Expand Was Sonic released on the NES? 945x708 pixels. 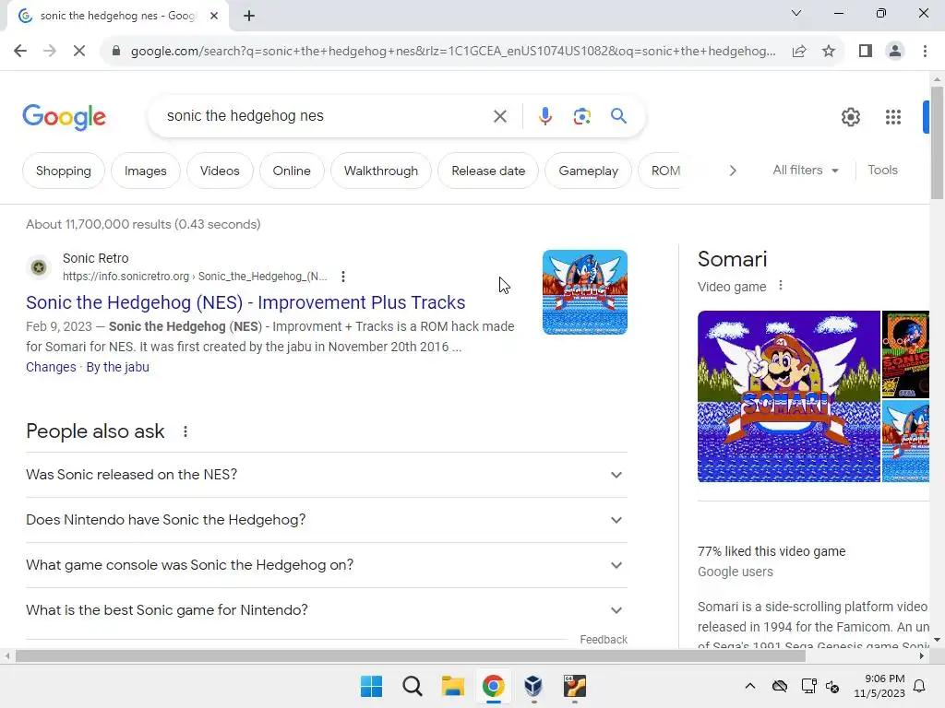pyautogui.click(x=327, y=475)
